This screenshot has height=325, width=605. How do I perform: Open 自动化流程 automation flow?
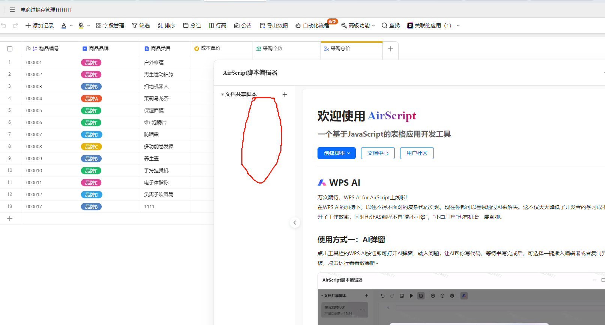[x=312, y=26]
